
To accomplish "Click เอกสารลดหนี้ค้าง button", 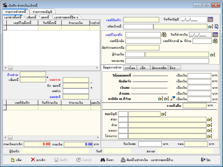I will pos(162,160).
